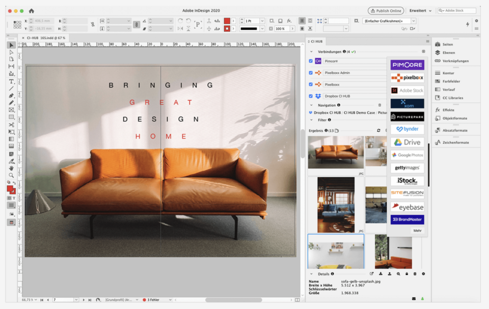Switch to CI-HUB_165.indd document tab
Viewport: 489px width, 309px height.
[x=46, y=38]
